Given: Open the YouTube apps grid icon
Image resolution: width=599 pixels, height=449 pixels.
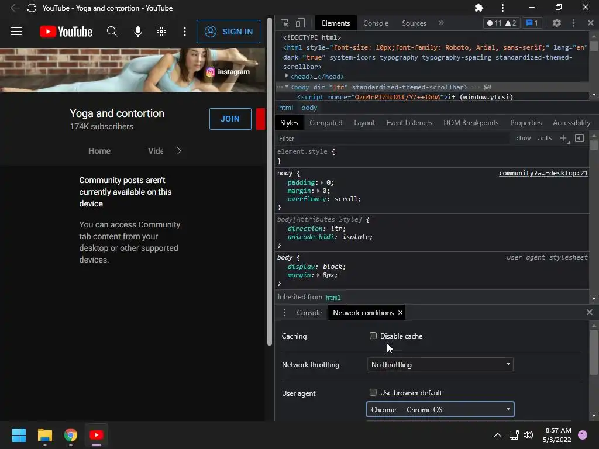Looking at the screenshot, I should tap(161, 32).
